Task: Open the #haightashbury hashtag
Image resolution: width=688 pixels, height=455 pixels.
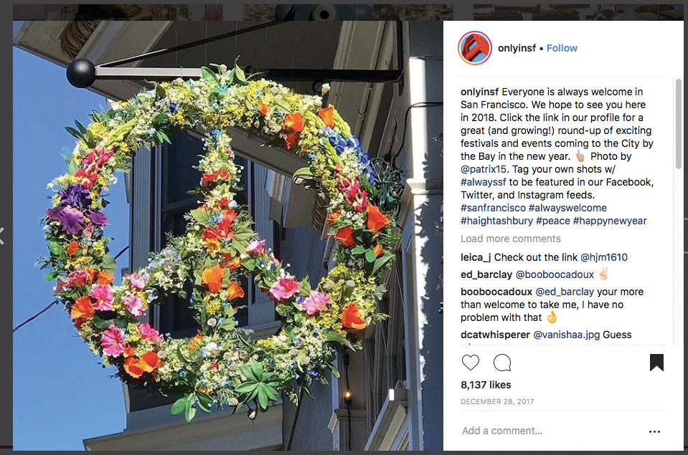Action: (496, 221)
